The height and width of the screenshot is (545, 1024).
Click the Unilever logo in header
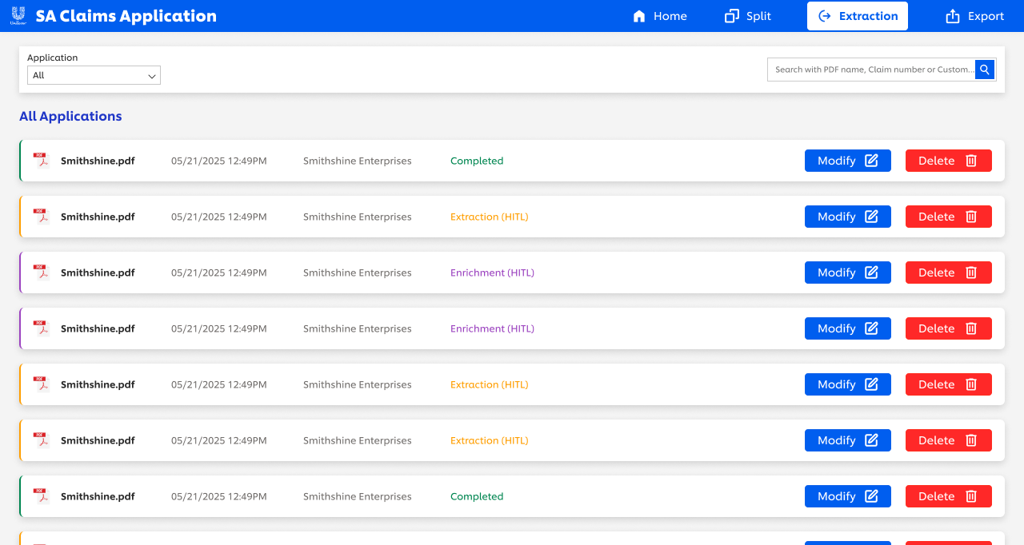[18, 16]
